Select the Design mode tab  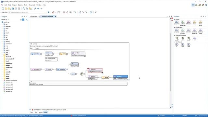45,112
